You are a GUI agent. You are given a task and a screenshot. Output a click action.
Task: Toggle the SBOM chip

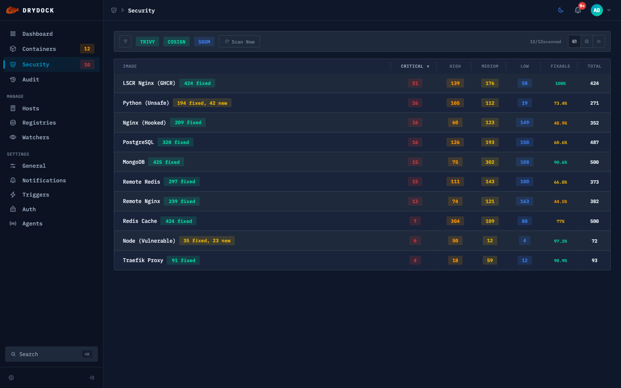point(204,42)
